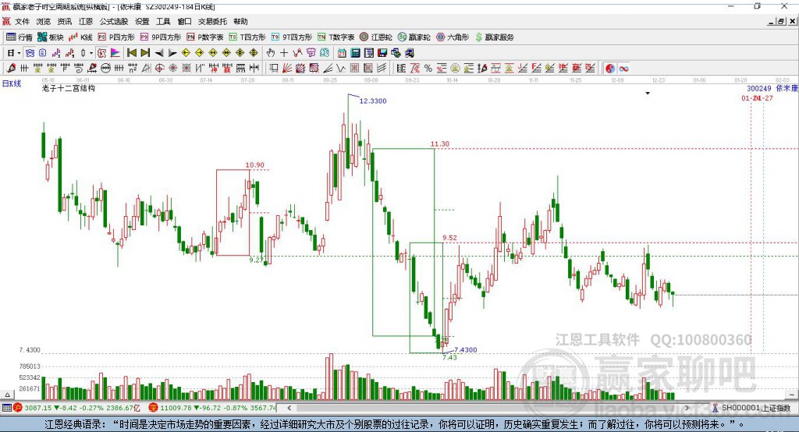Viewport: 799px width, 432px height.
Task: Click the small down arrow at volume panel right
Action: pyautogui.click(x=791, y=395)
